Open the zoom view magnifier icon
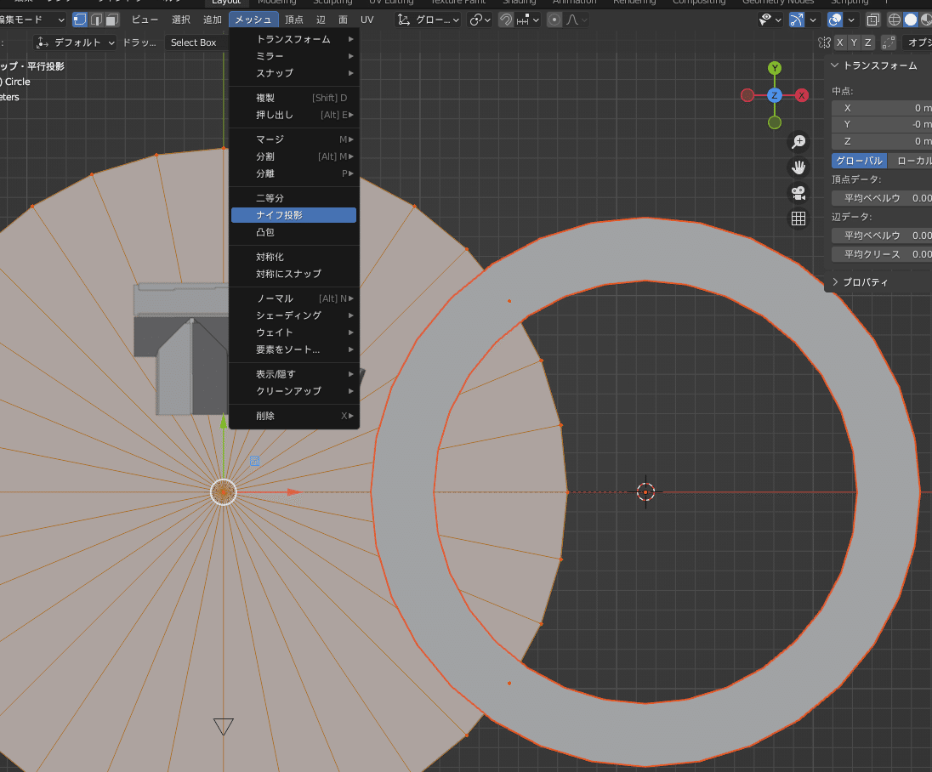The image size is (932, 772). (x=798, y=141)
